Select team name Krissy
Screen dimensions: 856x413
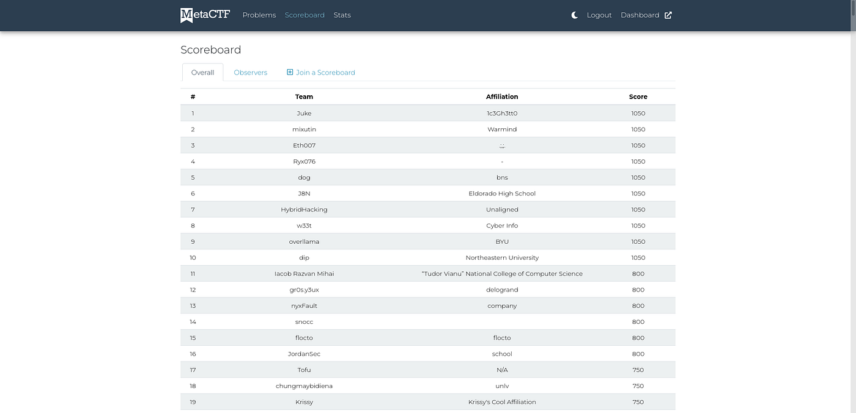point(304,402)
